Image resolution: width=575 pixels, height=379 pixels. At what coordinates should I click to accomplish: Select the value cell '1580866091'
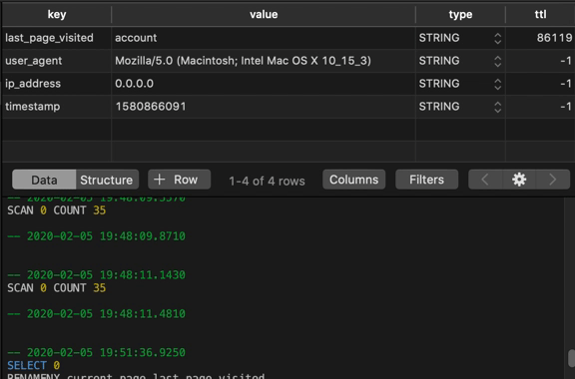click(264, 107)
